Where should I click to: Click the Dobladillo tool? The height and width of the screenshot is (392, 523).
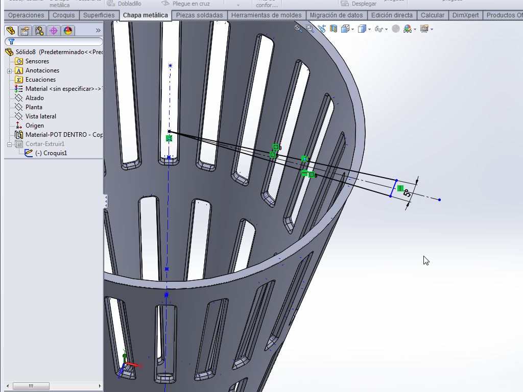pyautogui.click(x=124, y=4)
